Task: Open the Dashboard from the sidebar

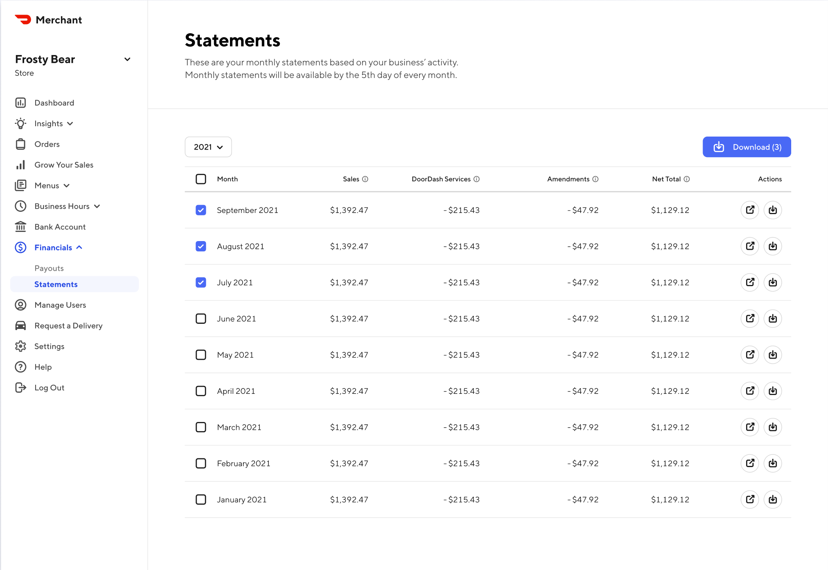Action: click(x=54, y=103)
